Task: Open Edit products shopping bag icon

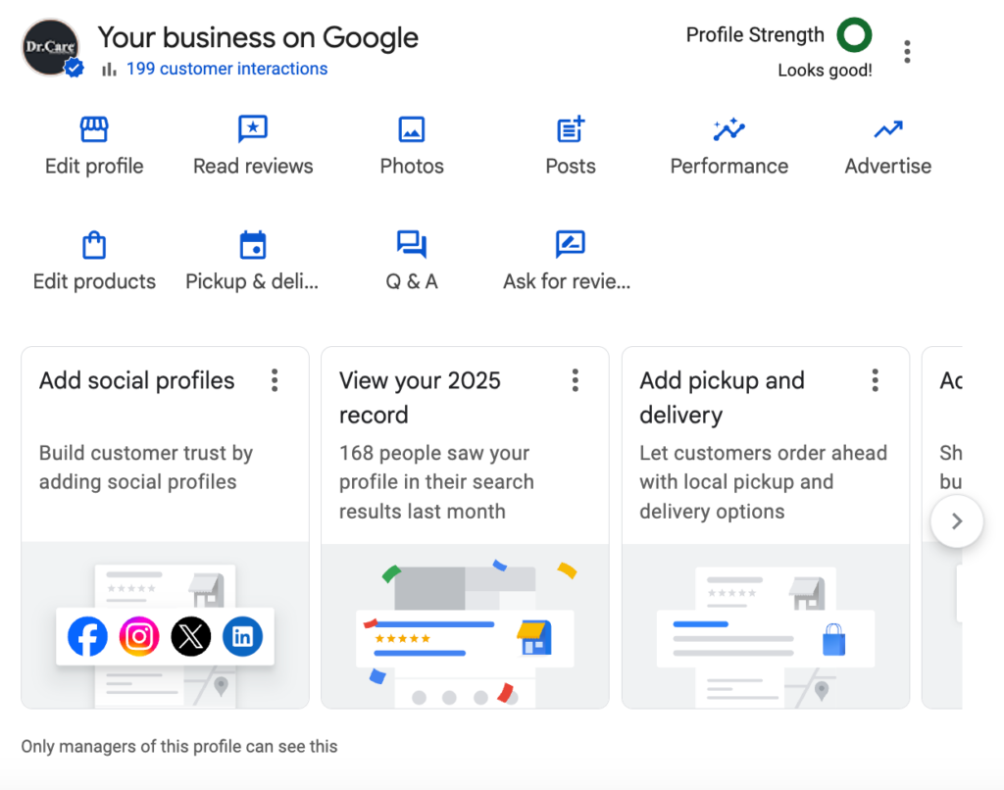Action: tap(94, 245)
